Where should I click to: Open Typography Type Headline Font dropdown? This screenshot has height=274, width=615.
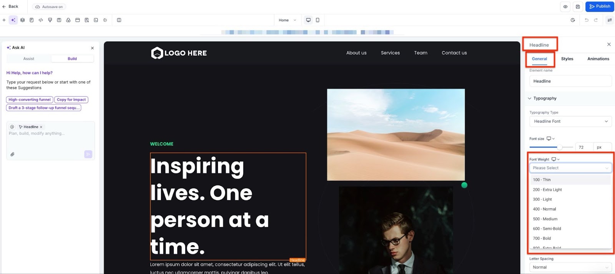[570, 121]
